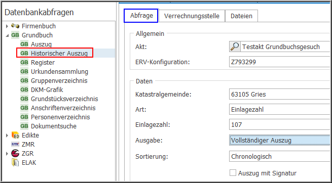Expand the Firmenbuch tree node
This screenshot has width=332, height=183.
(x=7, y=26)
